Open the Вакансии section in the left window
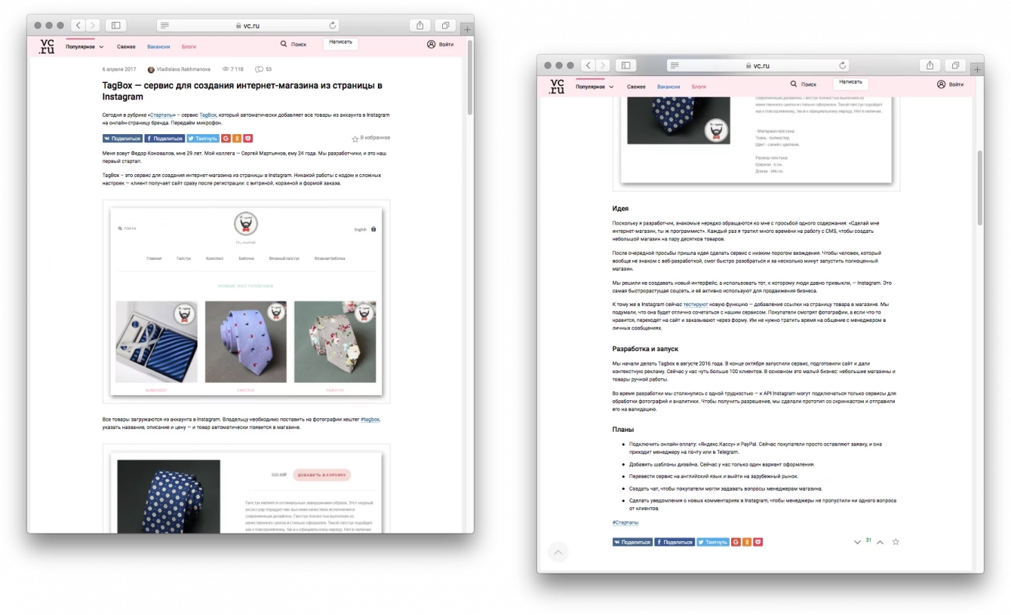This screenshot has width=1011, height=615. (x=158, y=46)
